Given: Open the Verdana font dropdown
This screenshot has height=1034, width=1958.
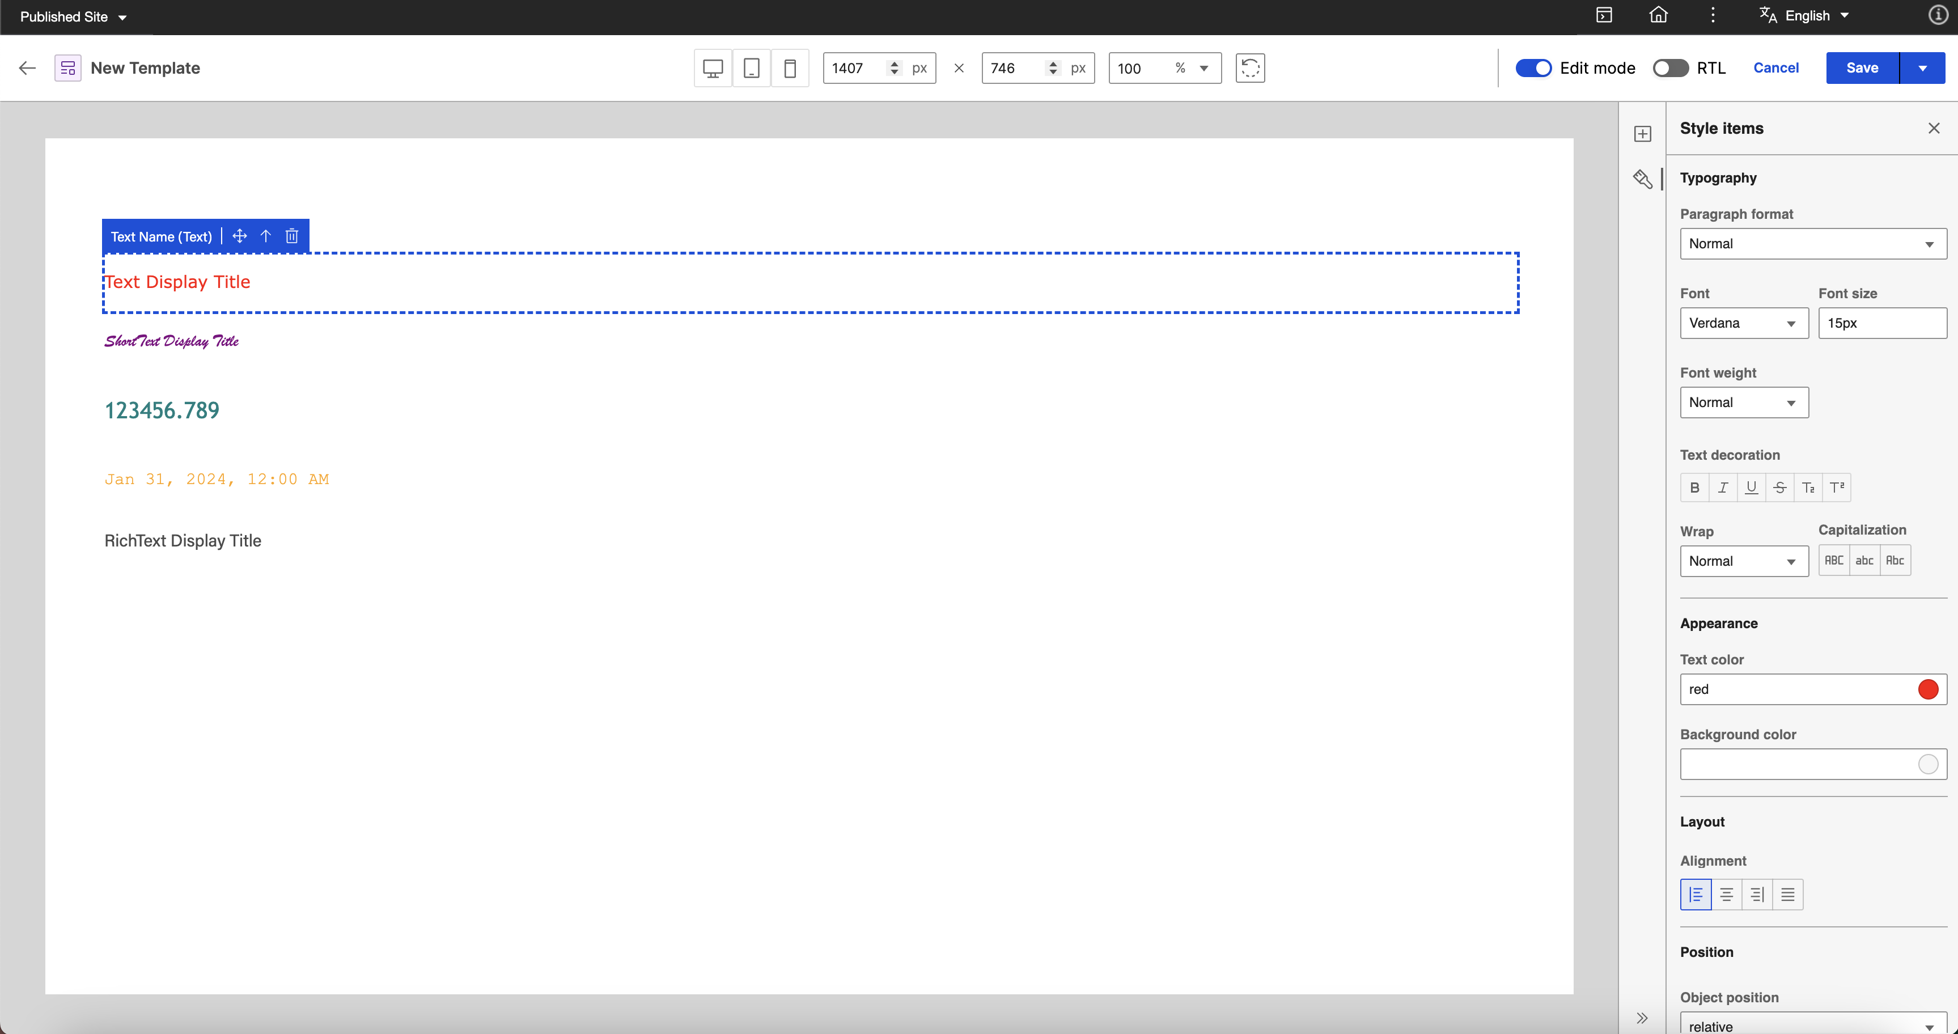Looking at the screenshot, I should point(1744,323).
